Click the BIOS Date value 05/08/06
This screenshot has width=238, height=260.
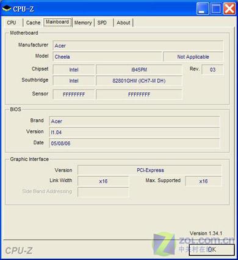pos(134,143)
